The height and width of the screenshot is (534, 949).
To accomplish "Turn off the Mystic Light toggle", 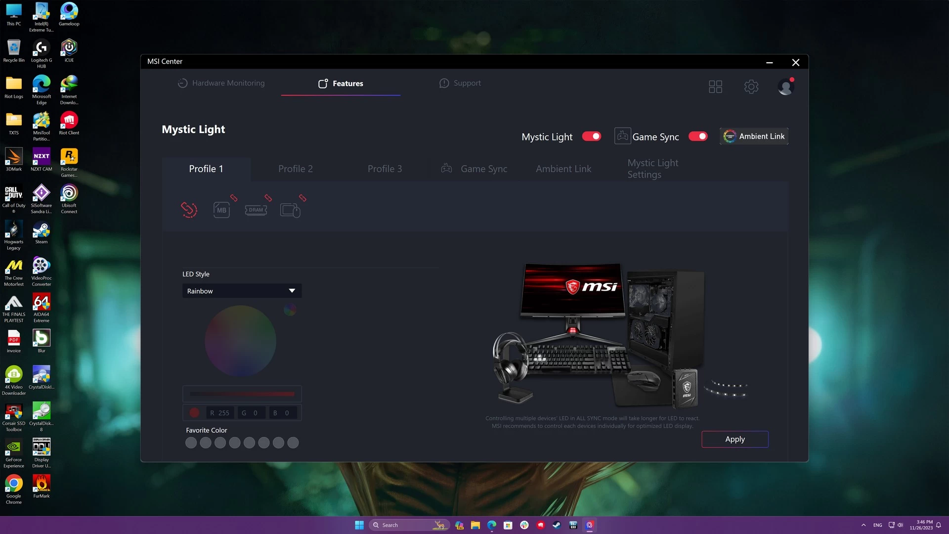I will pyautogui.click(x=592, y=136).
